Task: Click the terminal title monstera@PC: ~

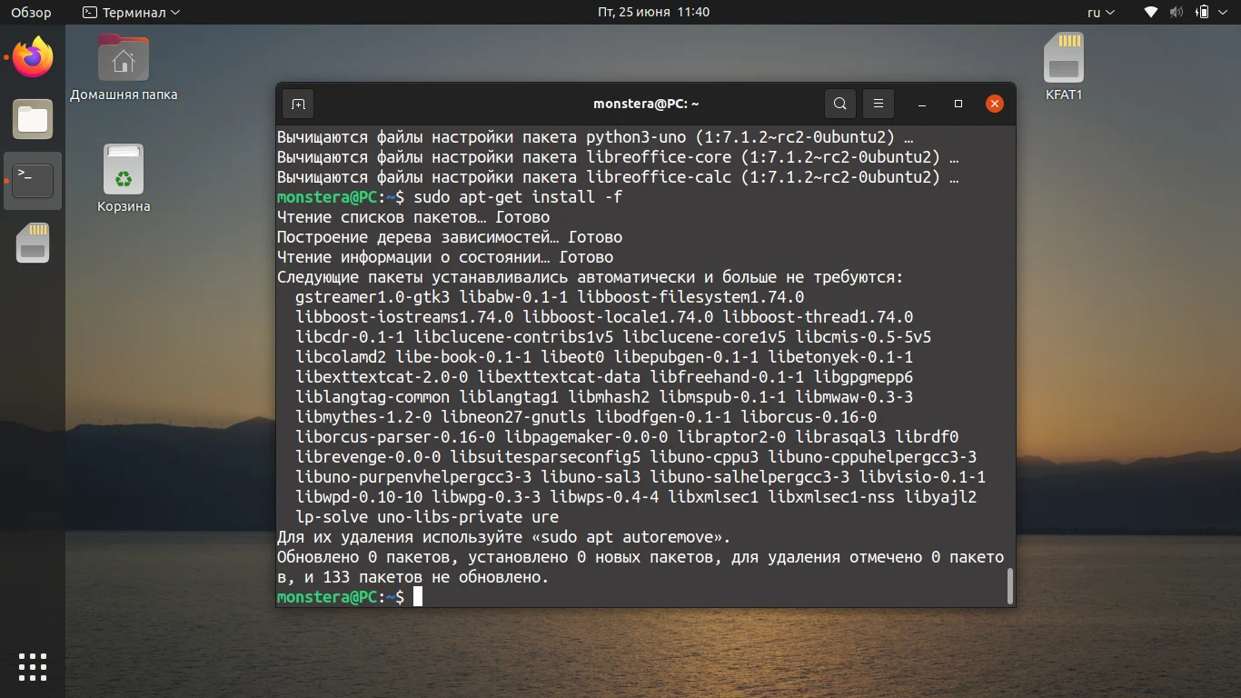Action: (646, 104)
